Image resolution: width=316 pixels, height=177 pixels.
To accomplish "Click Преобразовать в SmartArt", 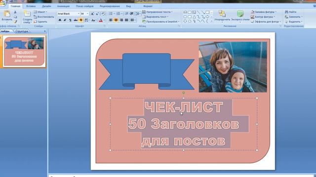I will tap(161, 22).
